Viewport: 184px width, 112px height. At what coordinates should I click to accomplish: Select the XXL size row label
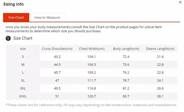[23, 88]
